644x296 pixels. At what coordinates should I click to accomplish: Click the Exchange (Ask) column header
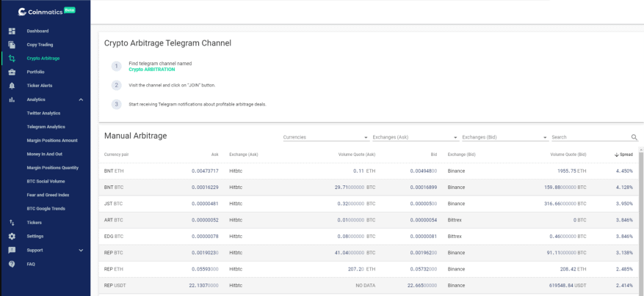[244, 155]
